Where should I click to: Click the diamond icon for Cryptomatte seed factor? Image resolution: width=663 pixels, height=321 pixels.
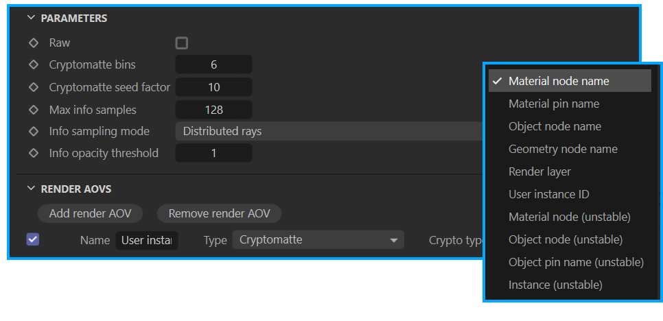click(34, 87)
